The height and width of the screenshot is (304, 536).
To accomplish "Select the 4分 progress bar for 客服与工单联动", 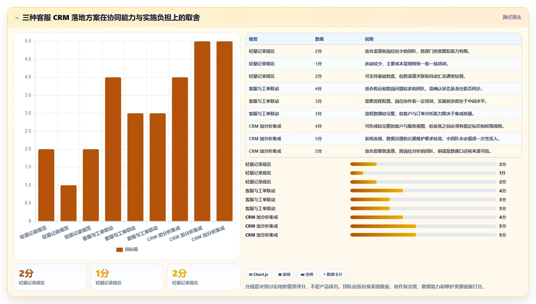I will pos(423,191).
